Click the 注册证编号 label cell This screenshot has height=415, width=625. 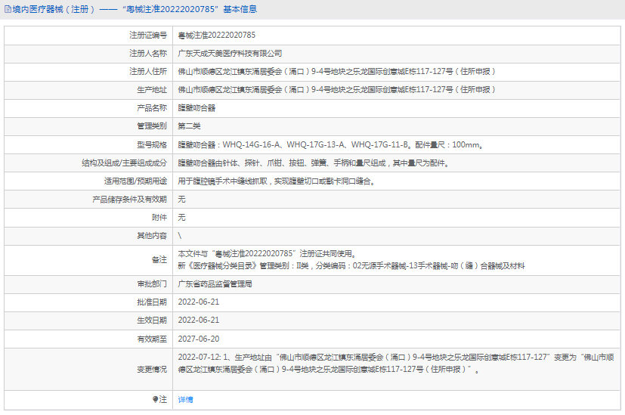148,35
